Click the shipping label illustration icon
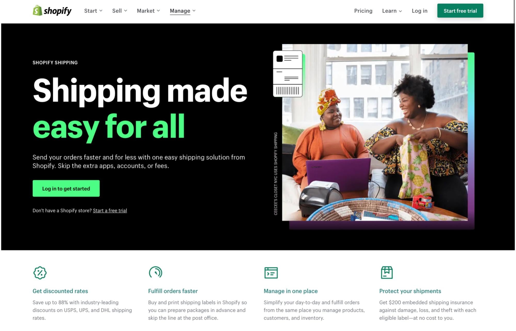The image size is (516, 331). point(288,74)
